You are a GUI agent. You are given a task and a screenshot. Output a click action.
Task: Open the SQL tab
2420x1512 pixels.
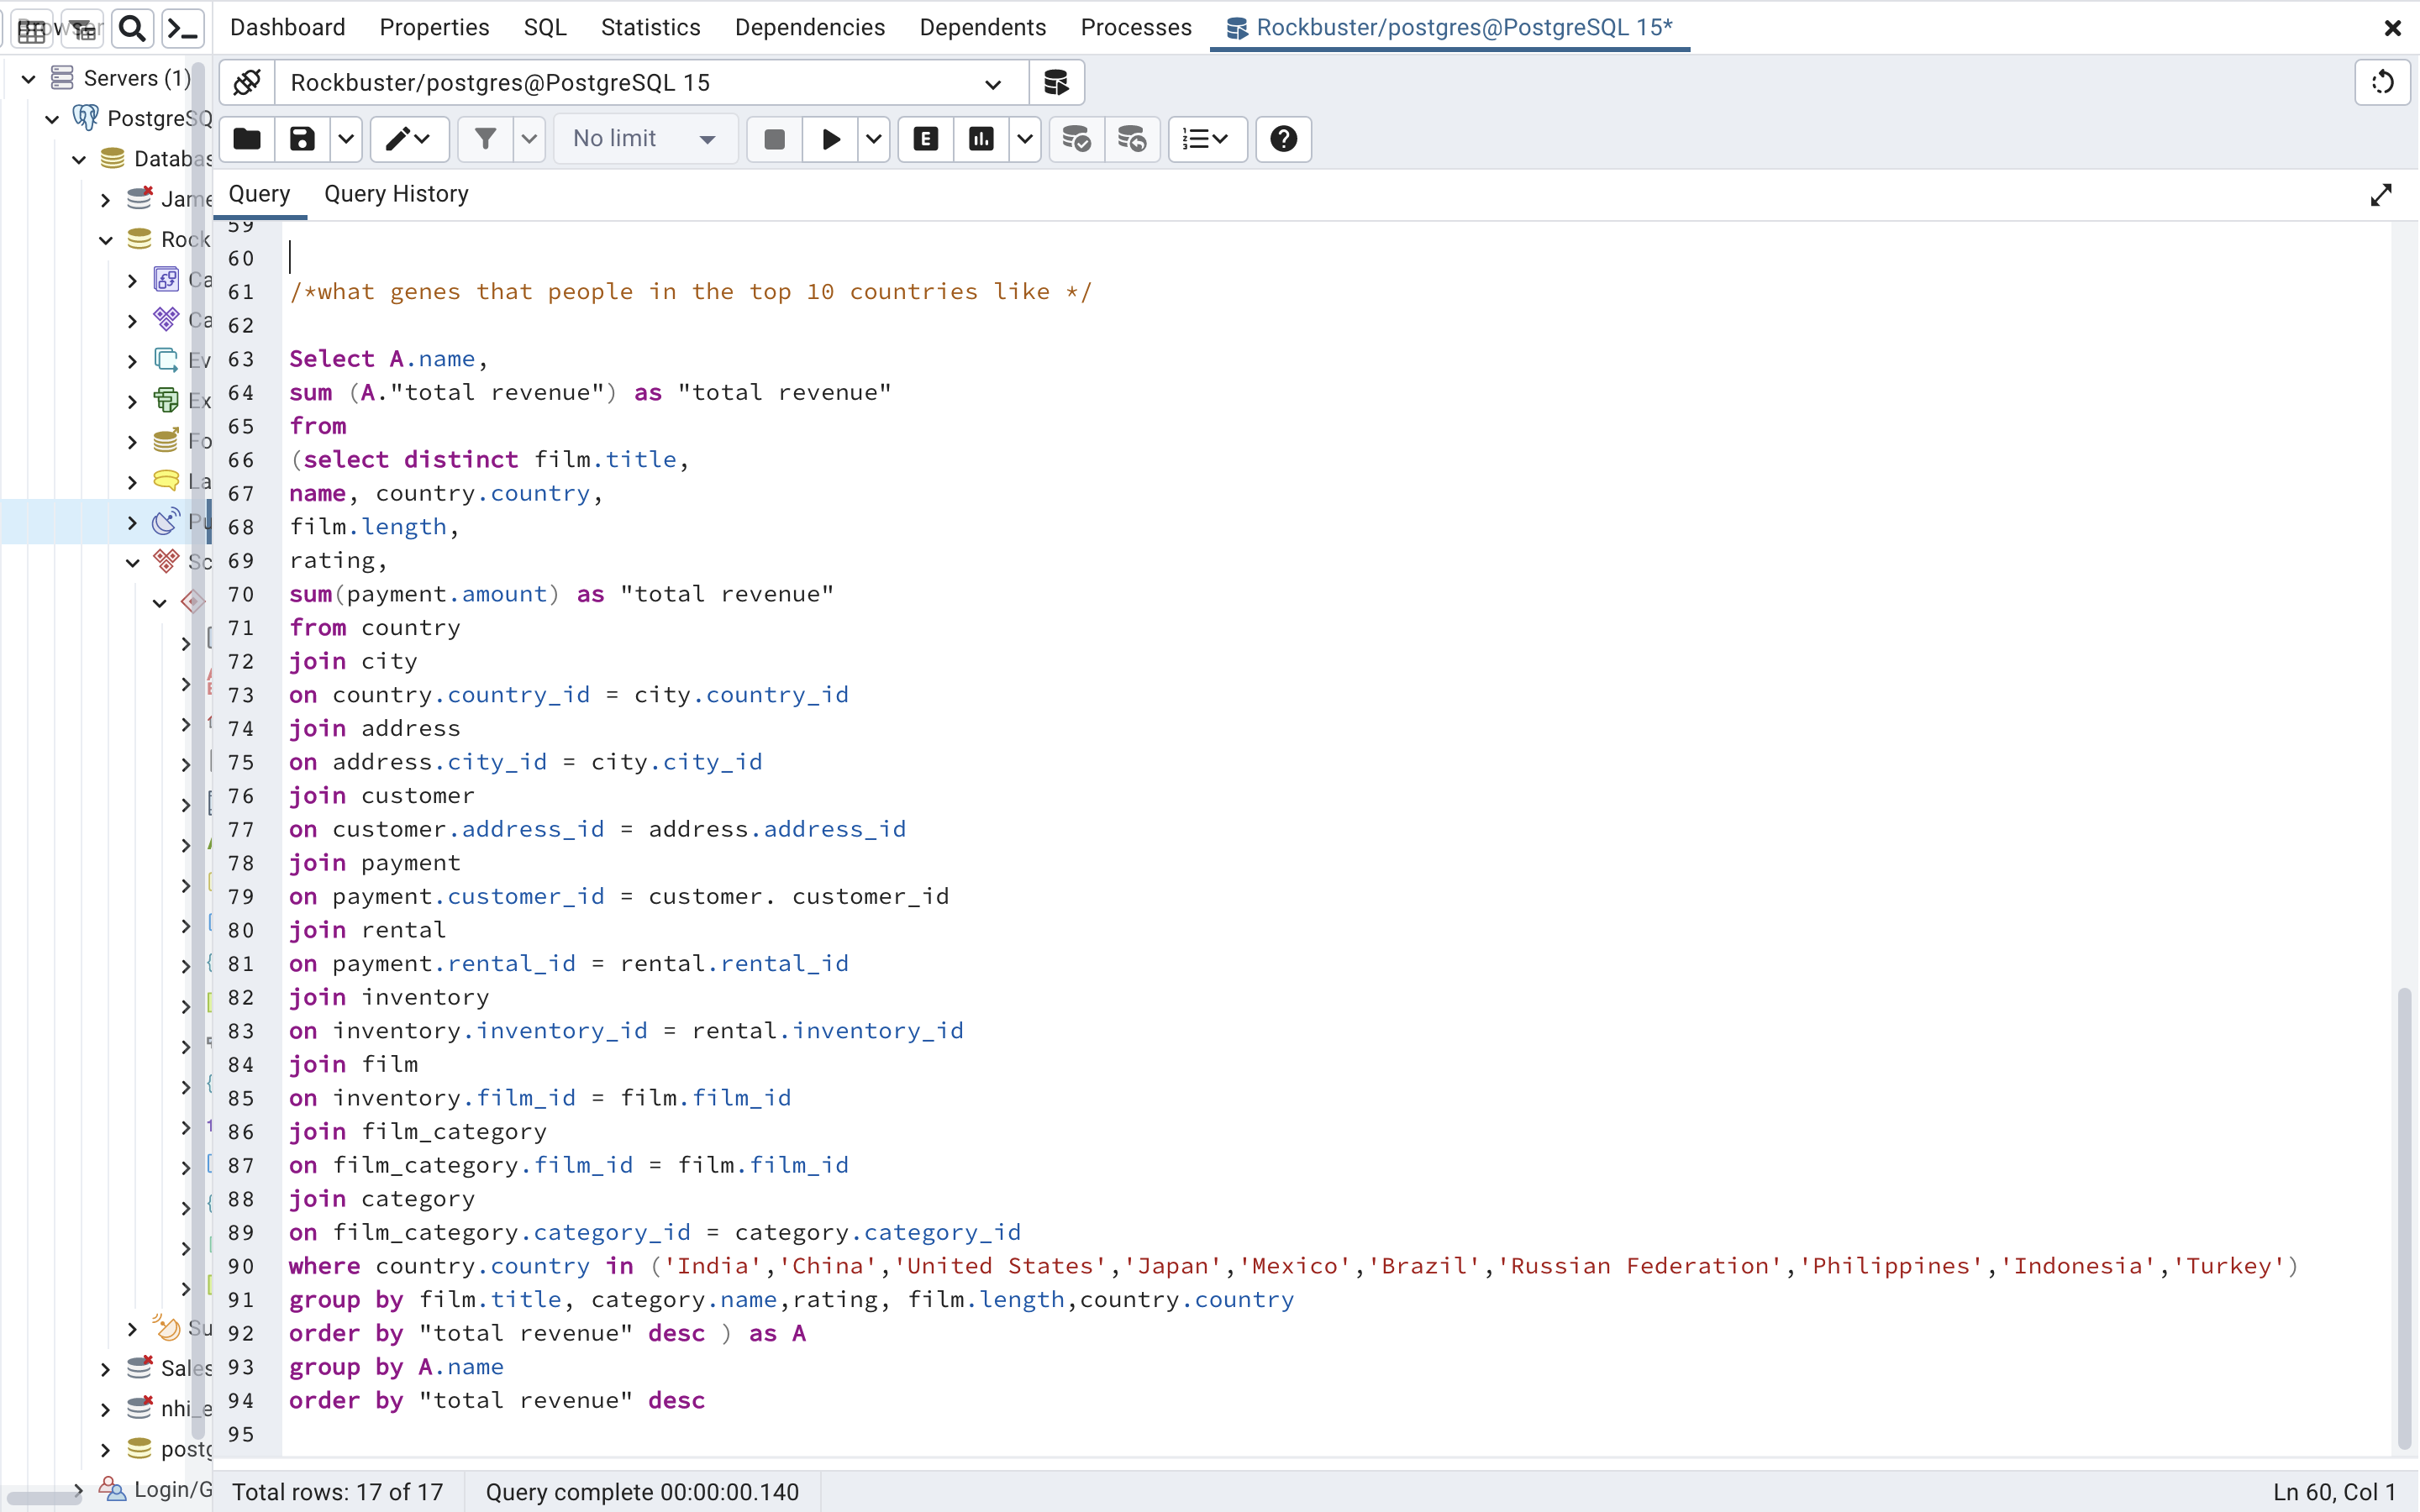coord(545,27)
